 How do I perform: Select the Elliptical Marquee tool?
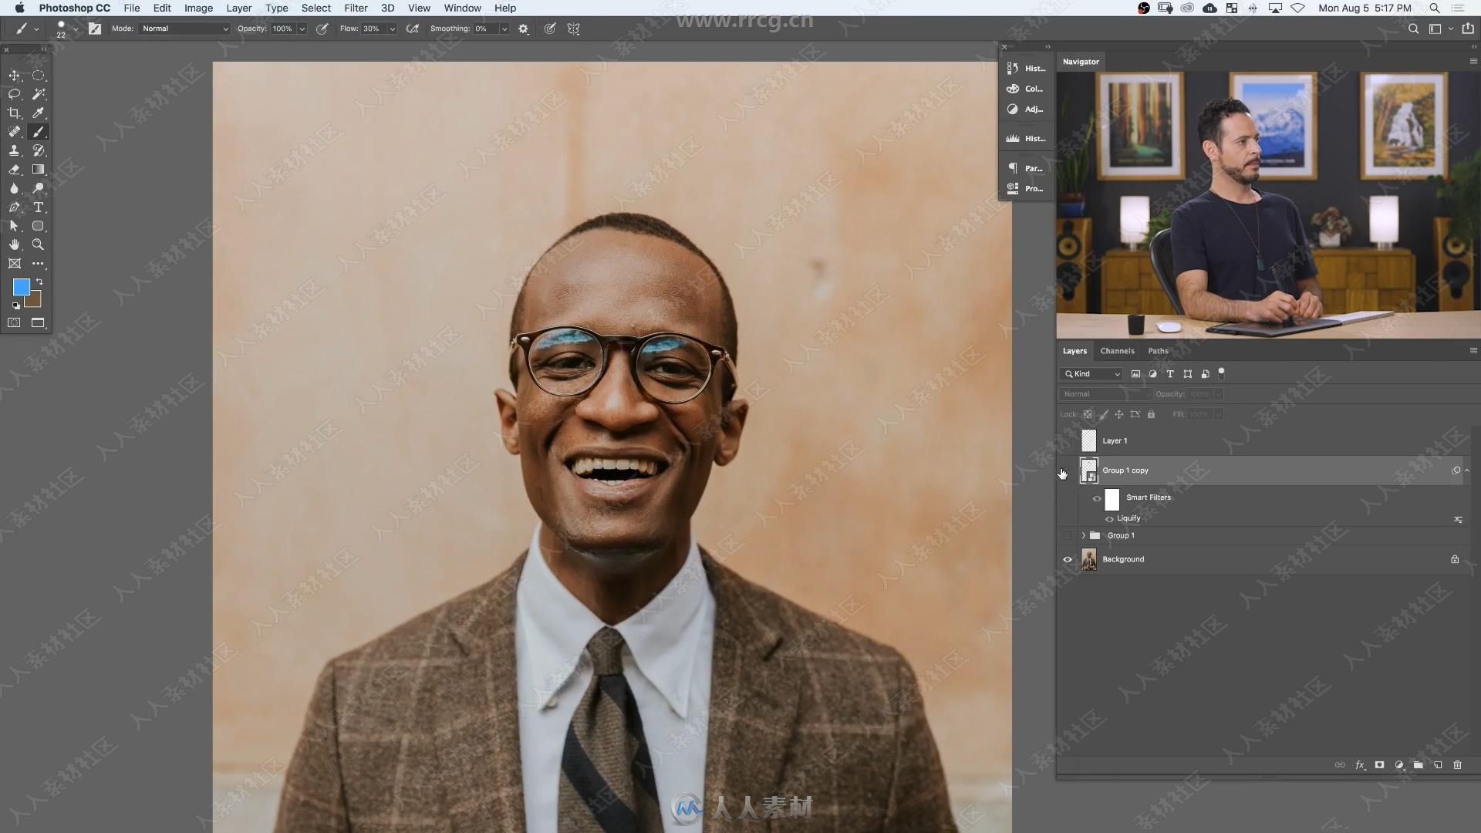[38, 76]
